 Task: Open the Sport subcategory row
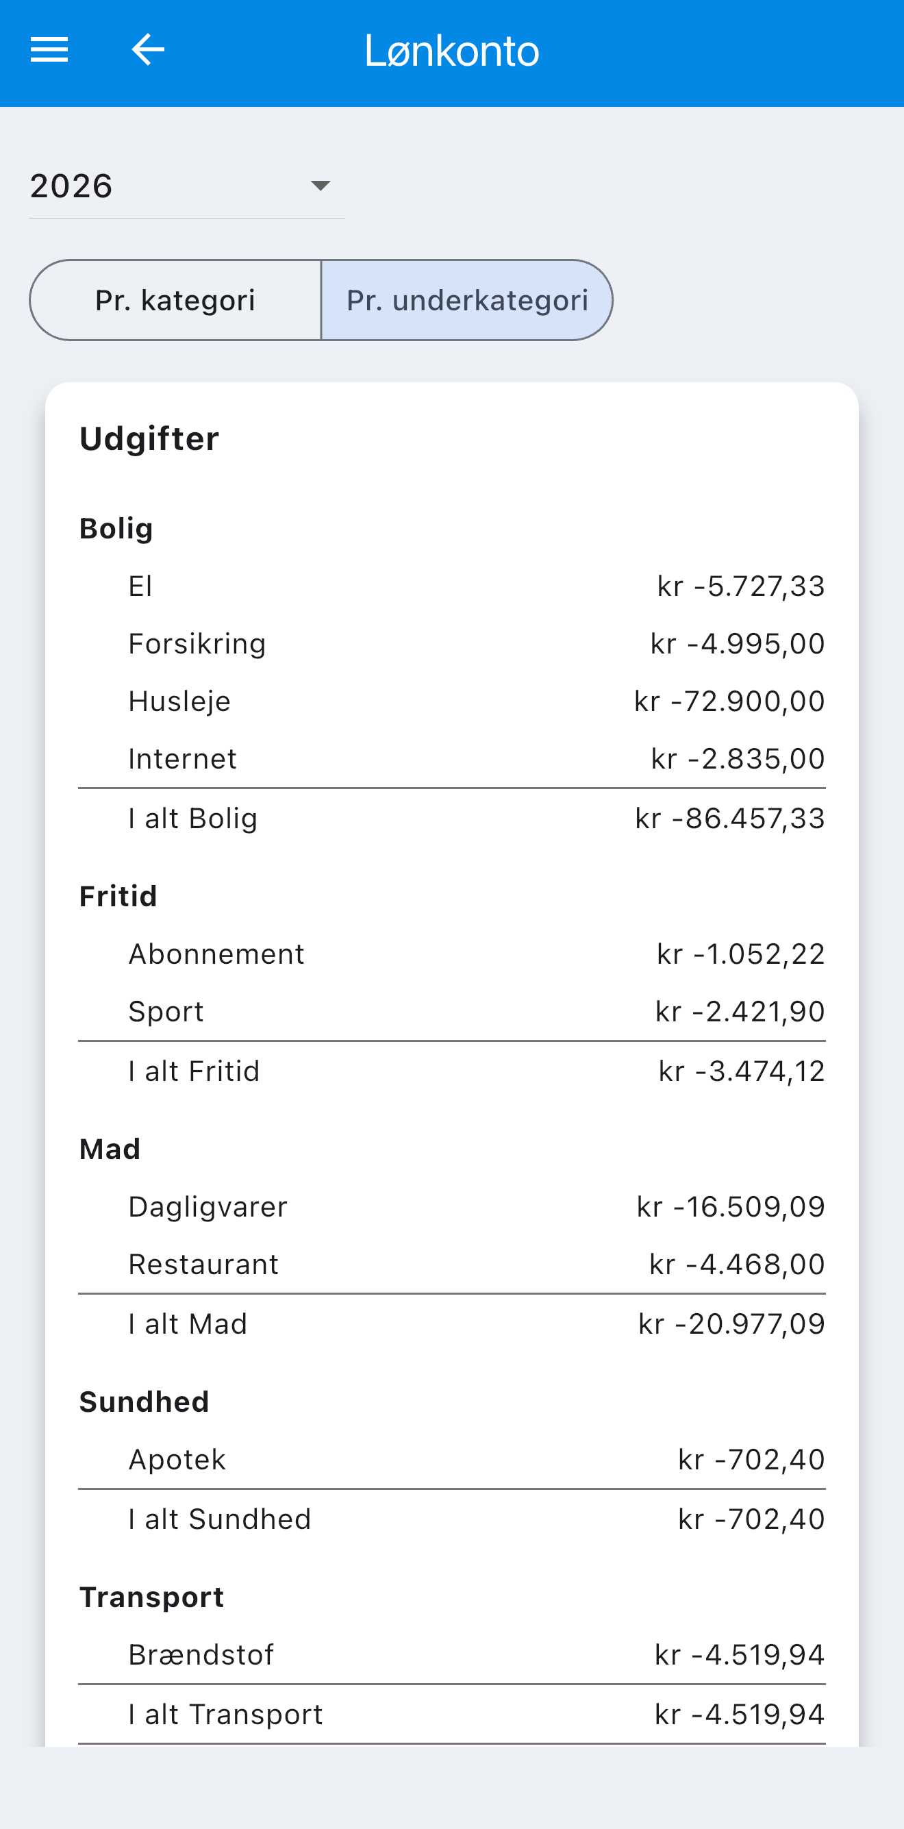point(452,1012)
